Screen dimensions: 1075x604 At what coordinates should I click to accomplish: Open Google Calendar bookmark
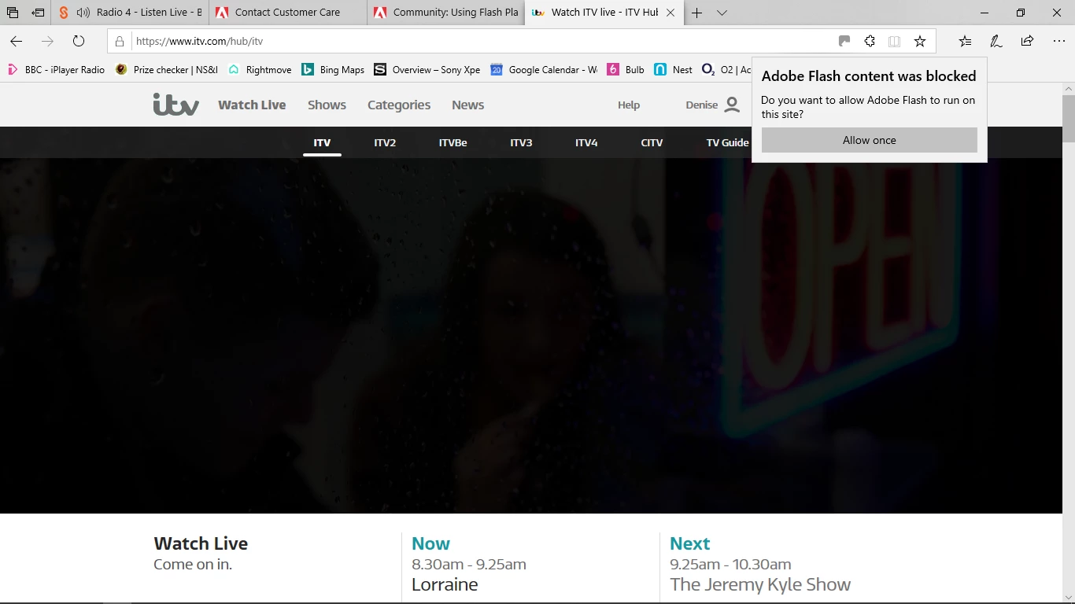[x=544, y=70]
